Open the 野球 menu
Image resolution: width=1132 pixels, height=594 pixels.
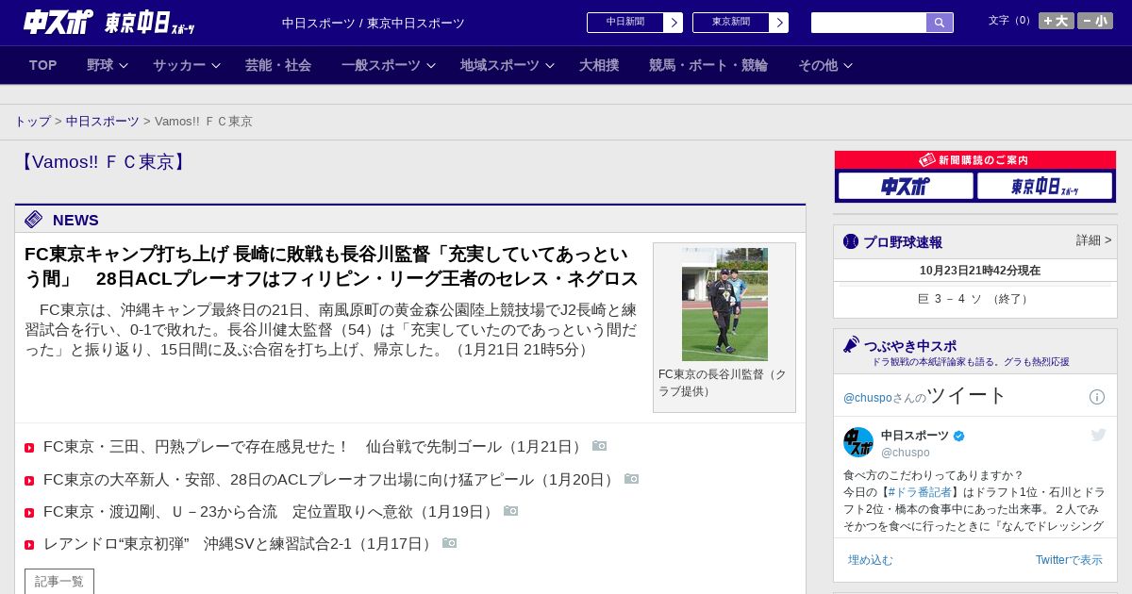pos(100,65)
